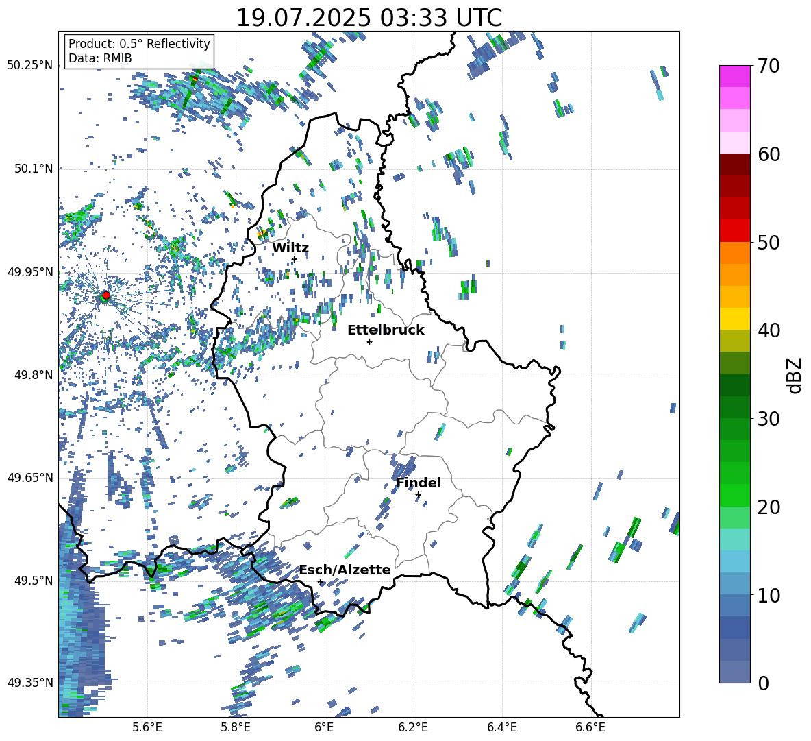Click the Wiltz station cross marker

click(294, 259)
